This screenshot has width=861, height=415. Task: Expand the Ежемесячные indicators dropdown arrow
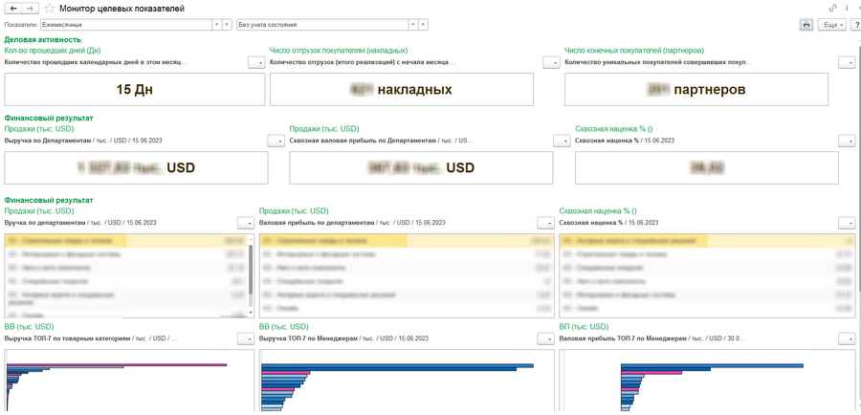click(217, 25)
